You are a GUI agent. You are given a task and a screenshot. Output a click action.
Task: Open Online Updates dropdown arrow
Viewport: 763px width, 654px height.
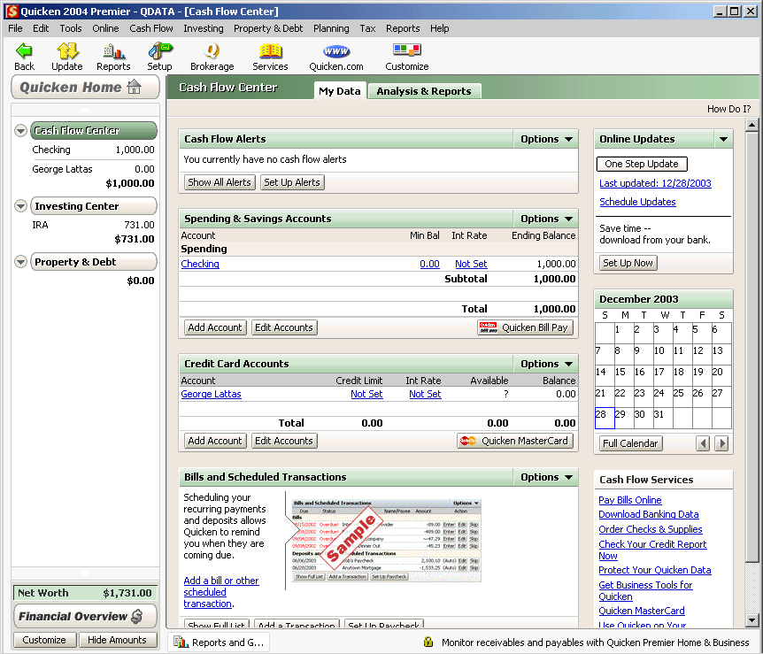click(x=723, y=139)
